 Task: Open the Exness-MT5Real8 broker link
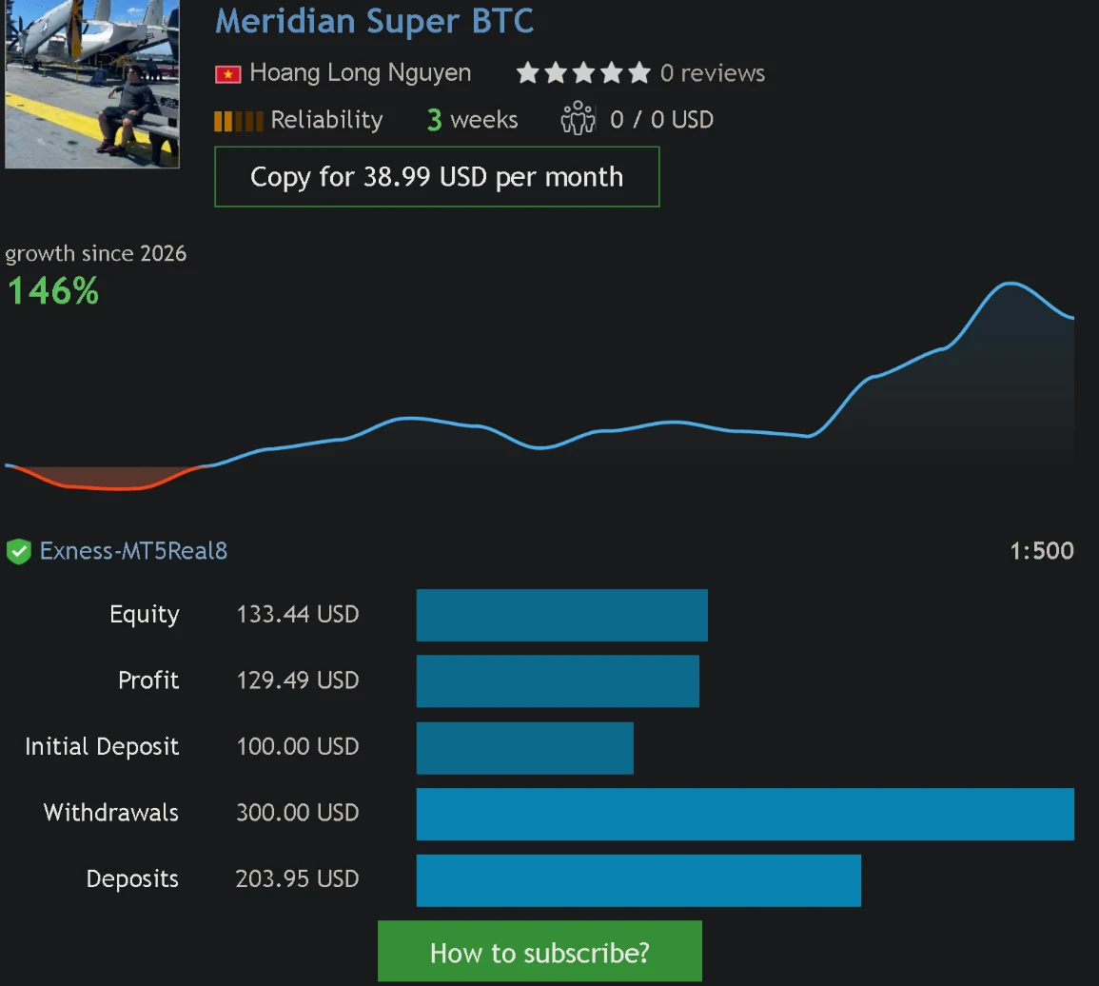[133, 551]
